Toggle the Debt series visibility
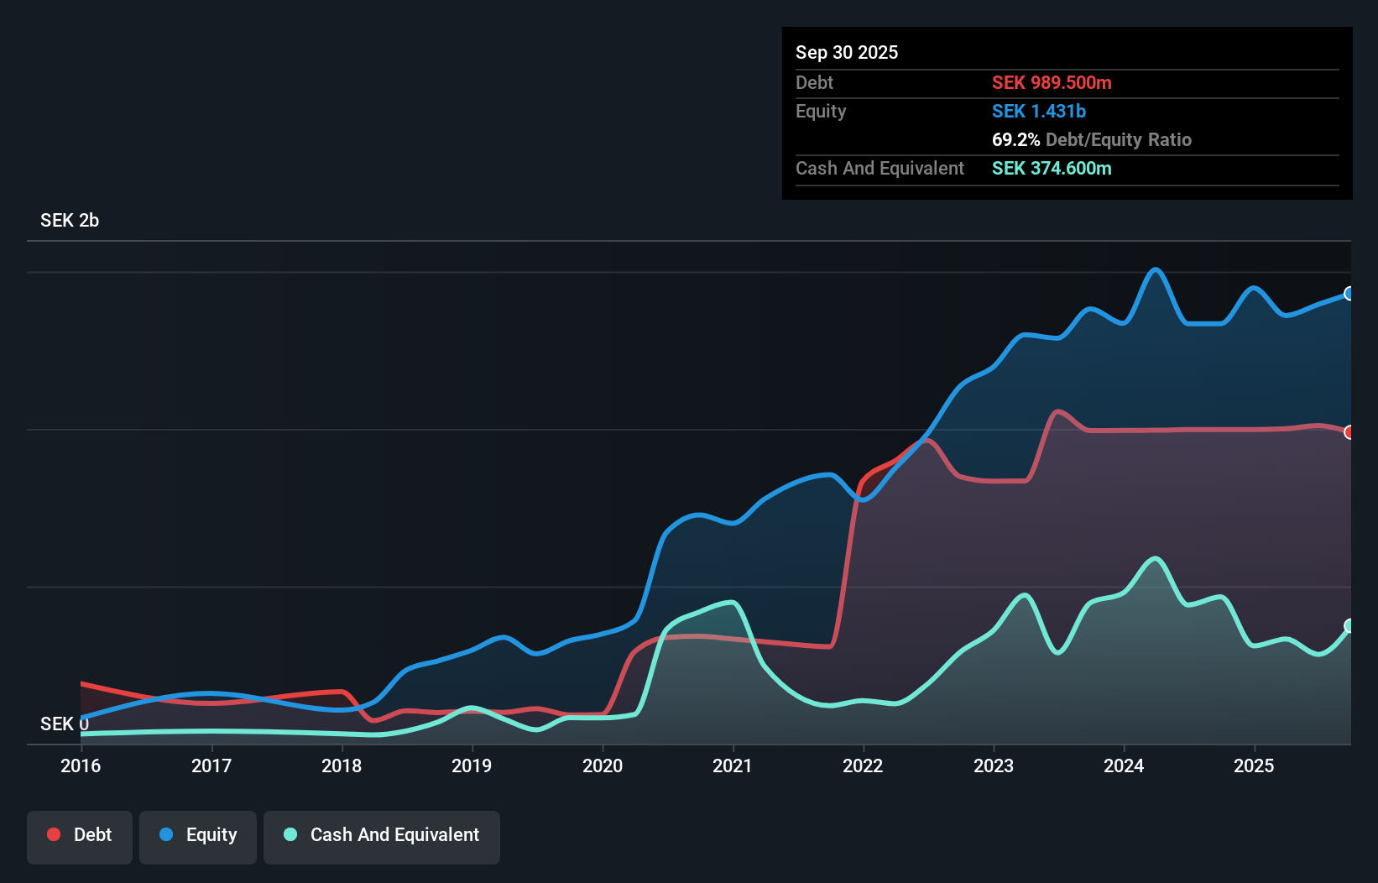The width and height of the screenshot is (1378, 883). coord(79,835)
